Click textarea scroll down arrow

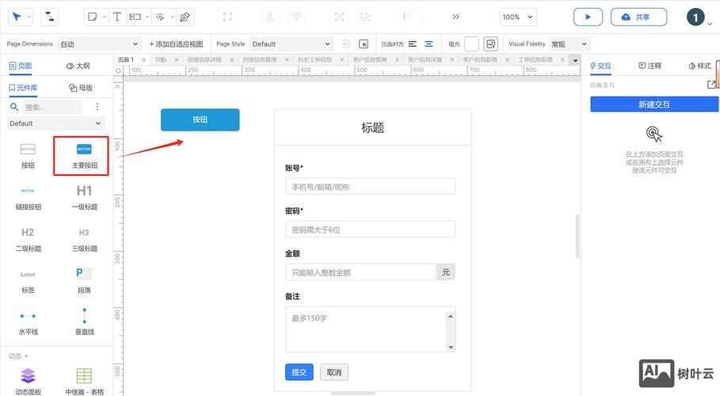451,347
